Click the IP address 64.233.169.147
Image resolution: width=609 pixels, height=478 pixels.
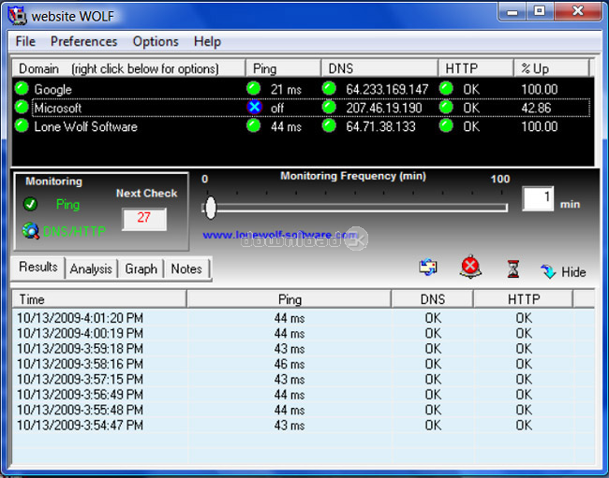387,90
